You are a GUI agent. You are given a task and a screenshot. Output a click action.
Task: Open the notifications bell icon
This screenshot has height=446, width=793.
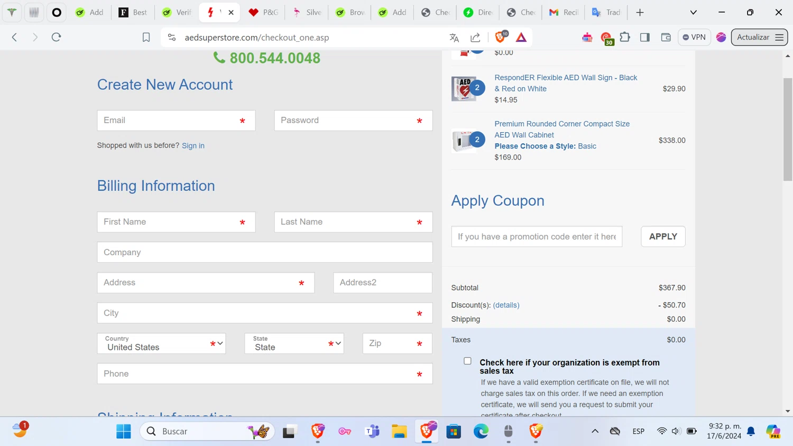pyautogui.click(x=751, y=431)
